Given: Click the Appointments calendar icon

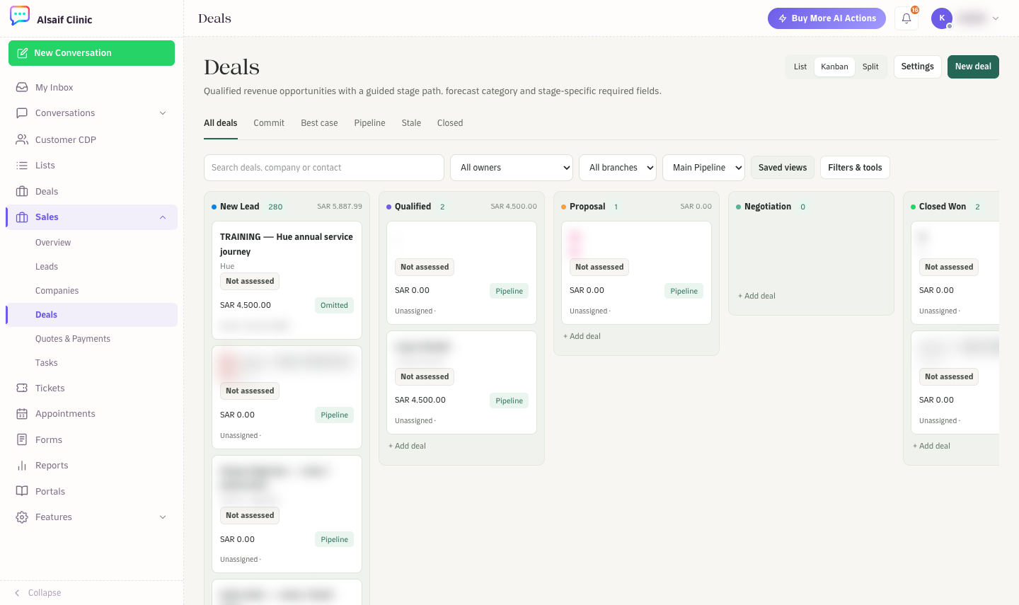Looking at the screenshot, I should tap(22, 414).
